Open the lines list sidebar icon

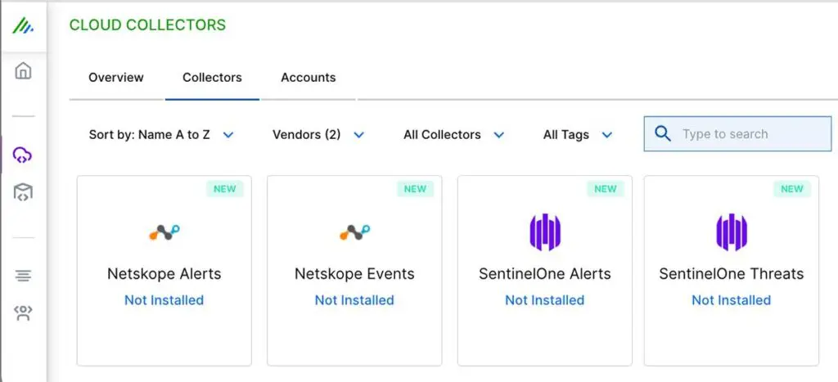[23, 276]
